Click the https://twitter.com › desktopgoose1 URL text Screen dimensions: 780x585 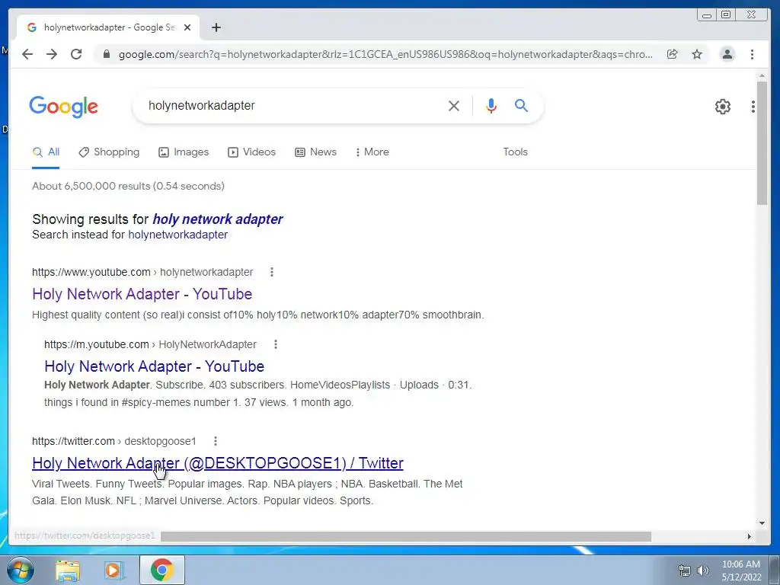[x=114, y=441]
